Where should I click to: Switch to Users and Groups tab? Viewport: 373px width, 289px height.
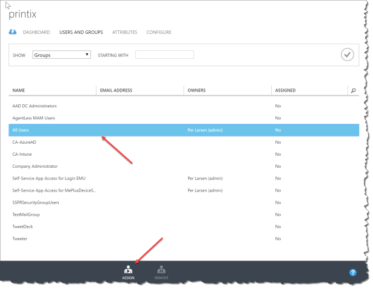[81, 32]
